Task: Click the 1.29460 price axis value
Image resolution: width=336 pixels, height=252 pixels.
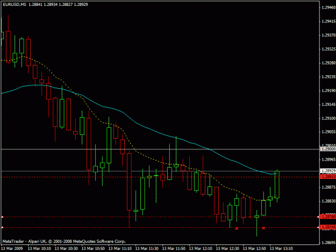Action: (x=328, y=8)
